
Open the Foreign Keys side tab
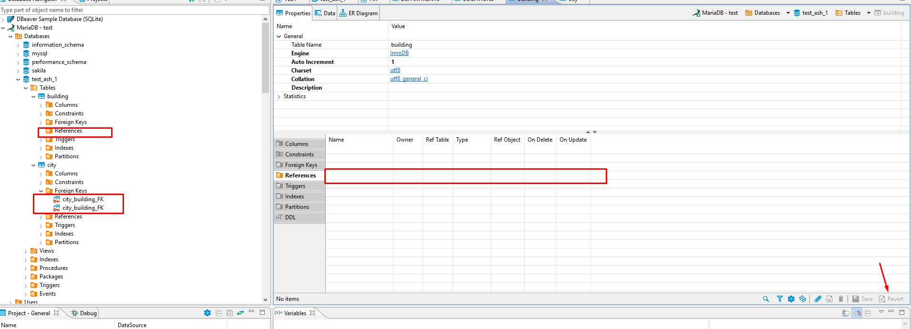[300, 165]
